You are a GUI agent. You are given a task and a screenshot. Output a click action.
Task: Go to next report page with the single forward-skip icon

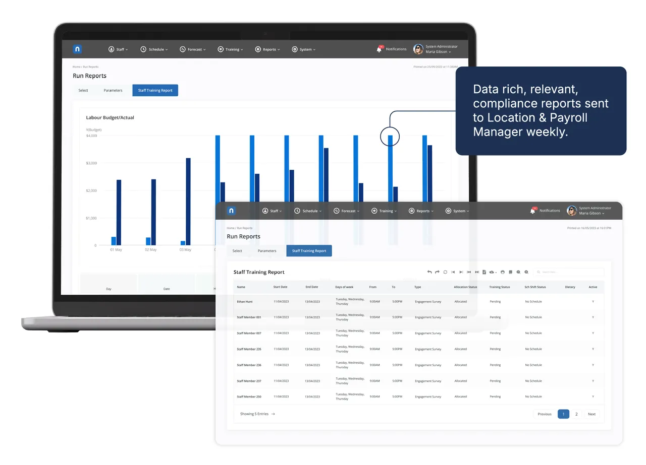(x=461, y=272)
